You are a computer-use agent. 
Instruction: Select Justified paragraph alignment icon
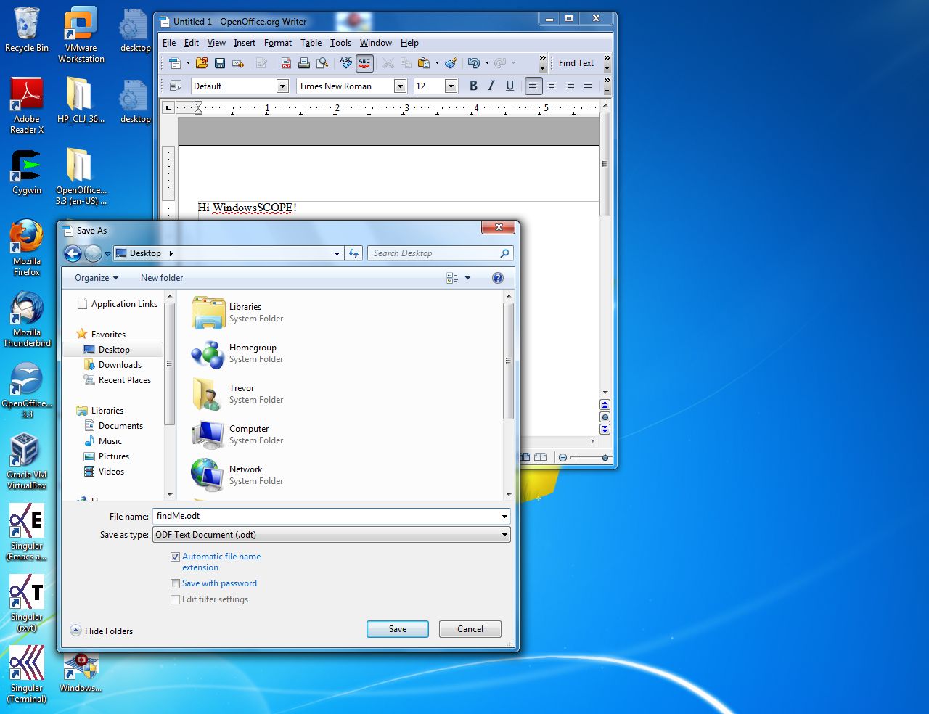[x=588, y=86]
